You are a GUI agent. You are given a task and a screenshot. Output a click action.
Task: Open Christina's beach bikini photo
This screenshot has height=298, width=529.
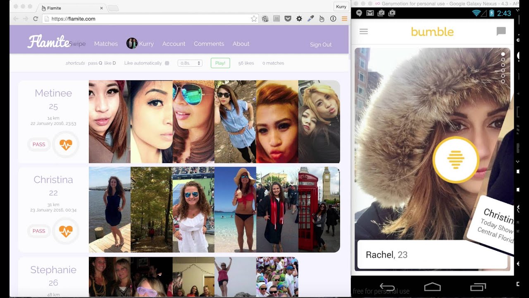coord(235,210)
